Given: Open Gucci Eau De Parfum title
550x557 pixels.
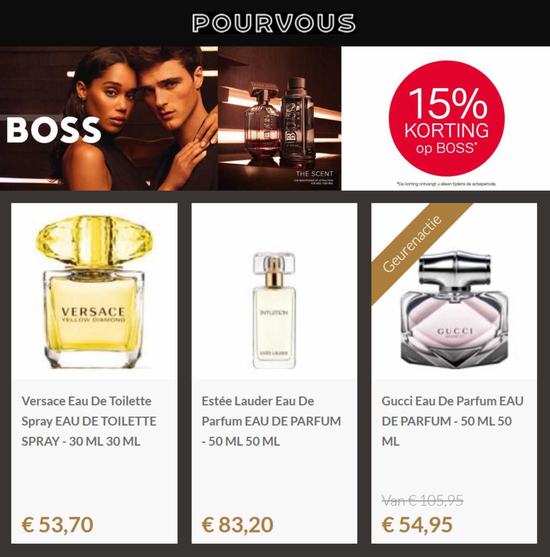Looking at the screenshot, I should pos(452,421).
